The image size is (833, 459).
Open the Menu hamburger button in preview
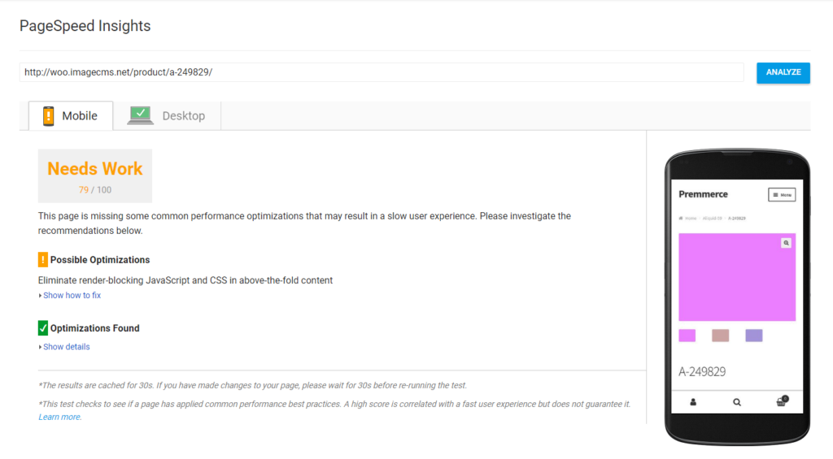point(782,195)
